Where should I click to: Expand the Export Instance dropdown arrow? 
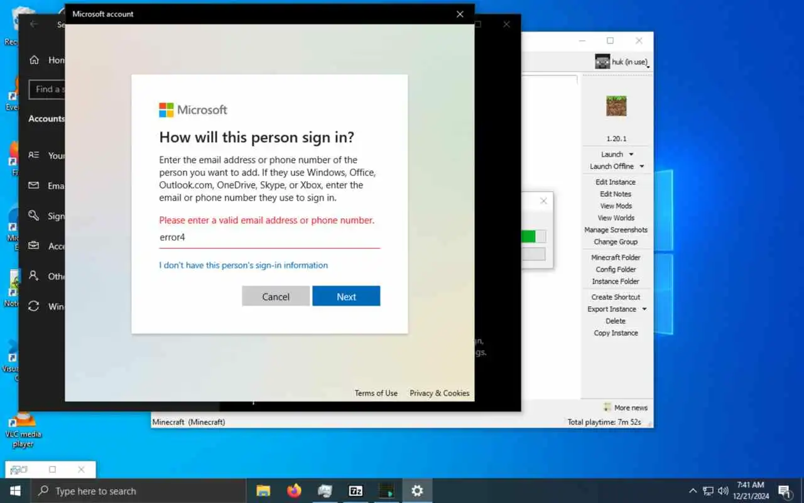[644, 309]
